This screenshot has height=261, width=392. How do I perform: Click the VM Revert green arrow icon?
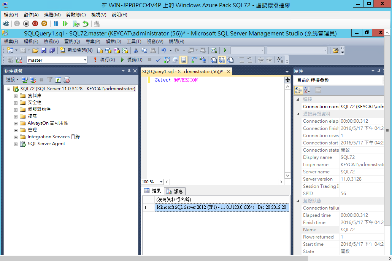pyautogui.click(x=86, y=24)
